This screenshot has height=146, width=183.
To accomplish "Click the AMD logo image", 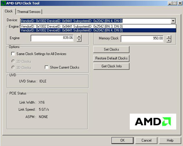I will [x=153, y=121].
